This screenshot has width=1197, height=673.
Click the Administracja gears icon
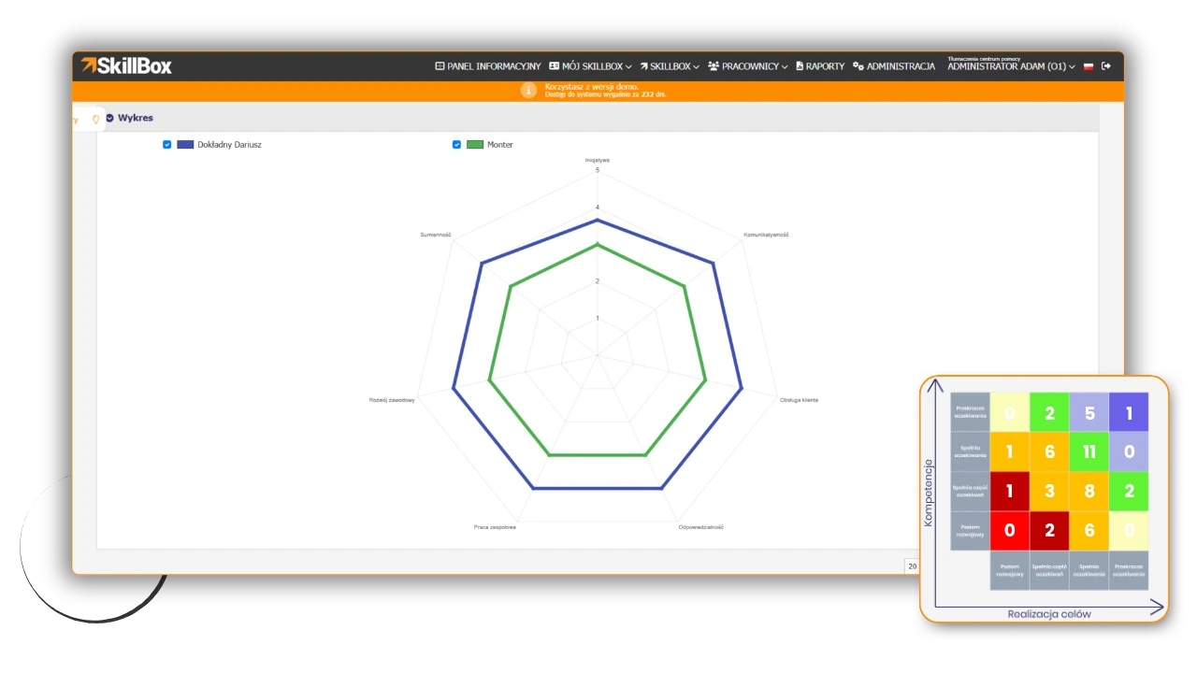pos(858,66)
